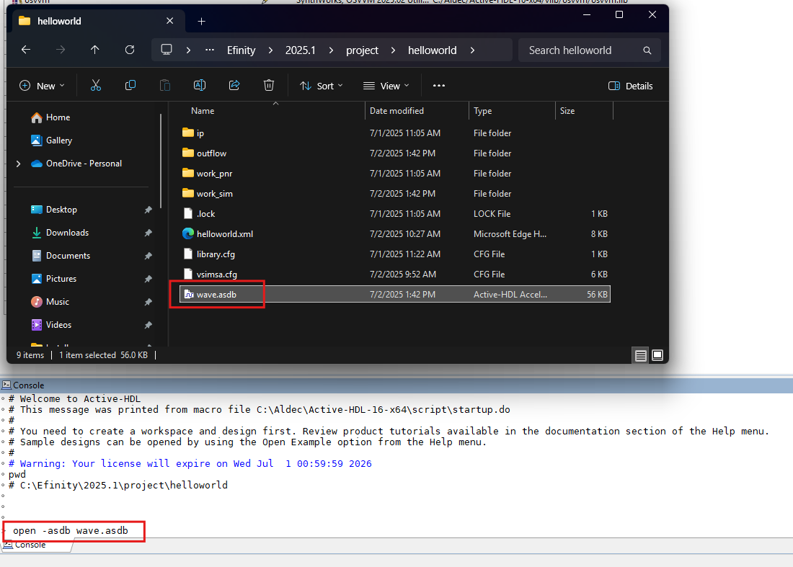Click the Copy icon in toolbar
Image resolution: width=793 pixels, height=567 pixels.
(x=130, y=86)
